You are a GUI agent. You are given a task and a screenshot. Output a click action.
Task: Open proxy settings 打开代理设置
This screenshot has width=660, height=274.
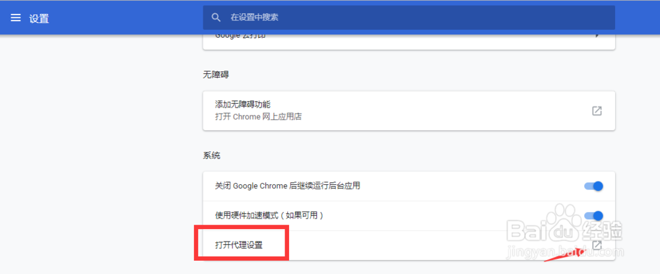coord(409,246)
